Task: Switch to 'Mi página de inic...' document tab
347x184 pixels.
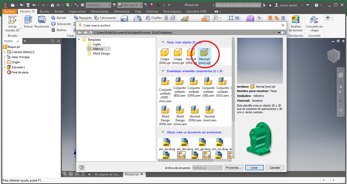Action: pyautogui.click(x=107, y=174)
